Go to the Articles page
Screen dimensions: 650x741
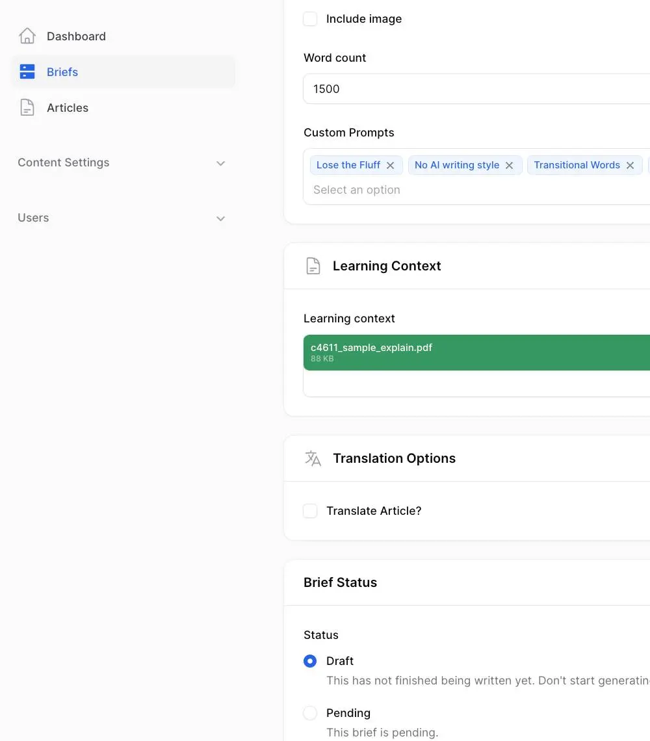tap(68, 108)
